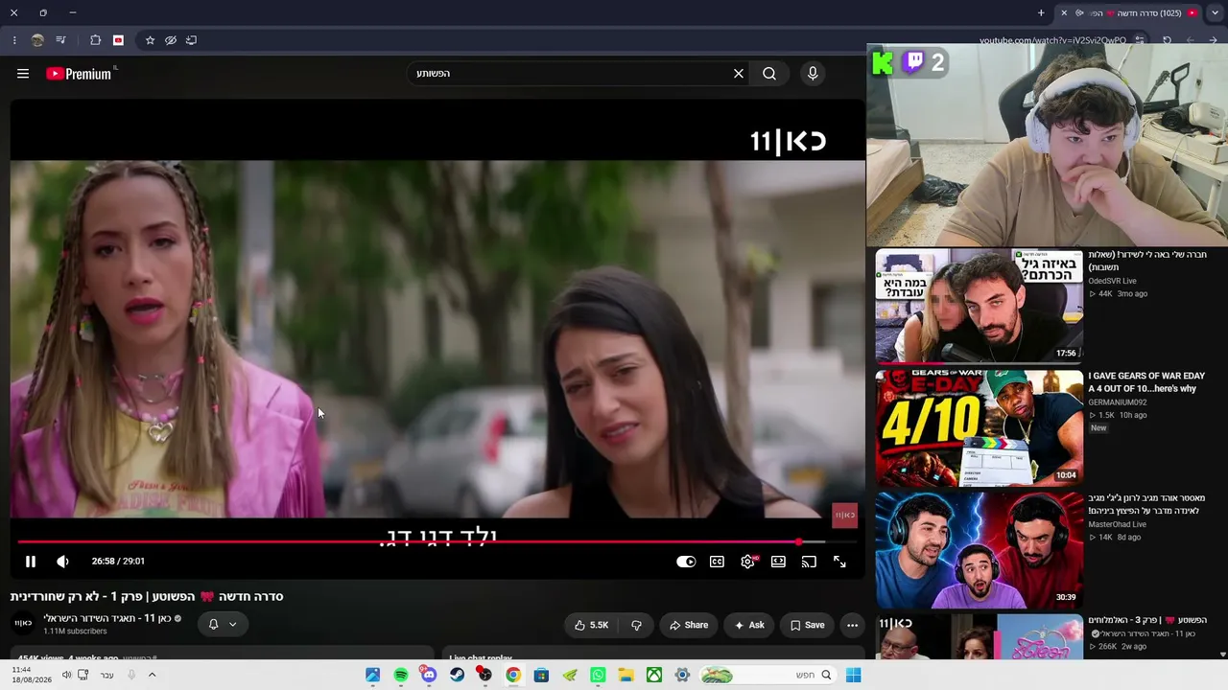Viewport: 1228px width, 690px height.
Task: Open the Chrome extensions puzzle icon
Action: coord(95,40)
